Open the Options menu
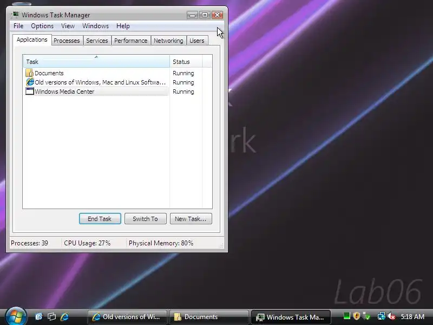Viewport: 433px width, 325px height. (x=42, y=26)
